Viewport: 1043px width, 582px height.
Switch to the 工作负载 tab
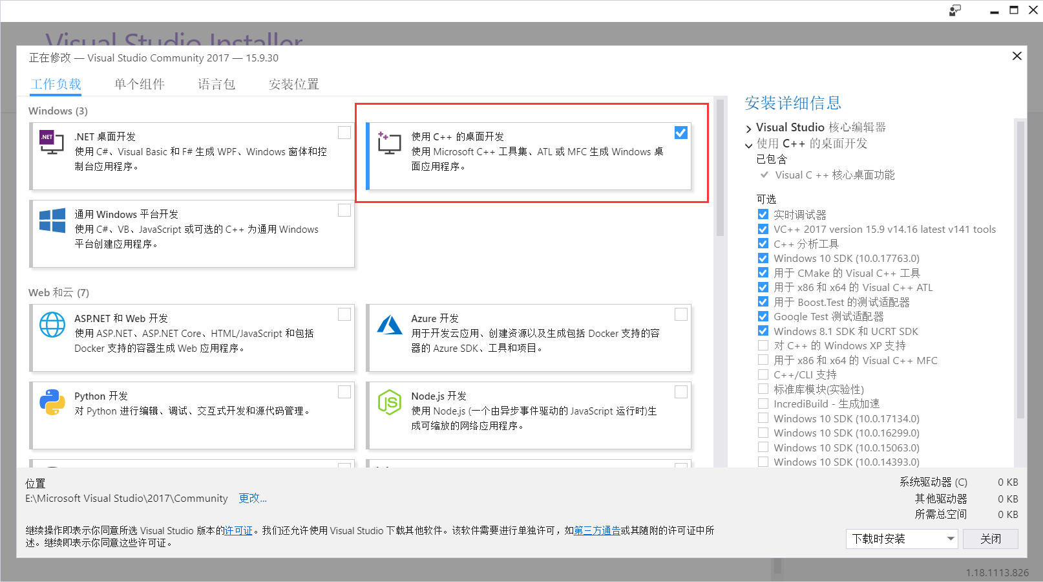point(56,84)
